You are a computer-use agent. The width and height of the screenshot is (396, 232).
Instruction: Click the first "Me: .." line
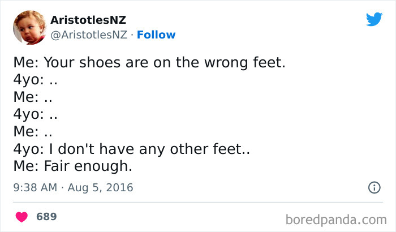point(33,97)
